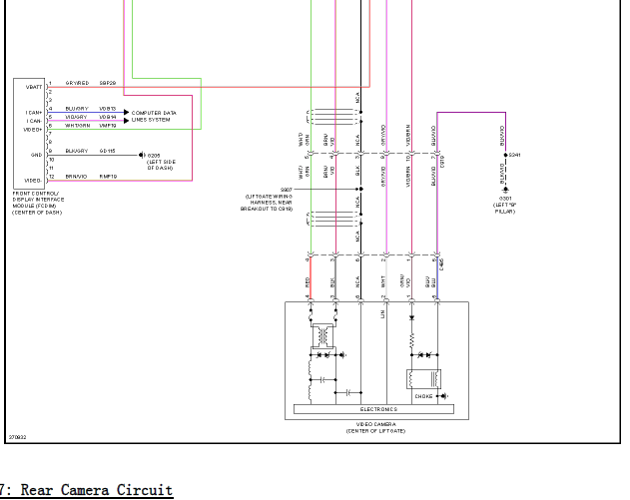630x500 pixels.
Task: Click the RED wire label above camera
Action: [x=308, y=282]
